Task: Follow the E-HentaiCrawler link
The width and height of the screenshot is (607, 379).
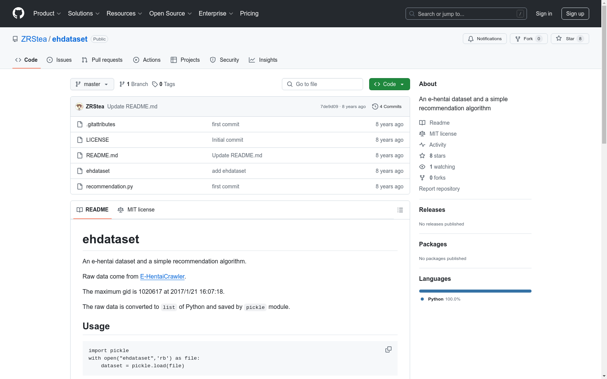Action: click(x=162, y=277)
